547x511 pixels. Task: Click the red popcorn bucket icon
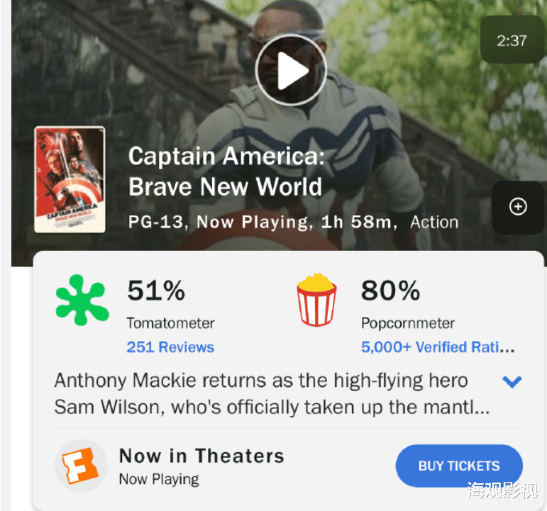point(316,301)
